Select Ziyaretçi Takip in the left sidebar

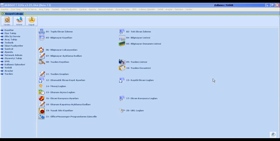pos(13,58)
